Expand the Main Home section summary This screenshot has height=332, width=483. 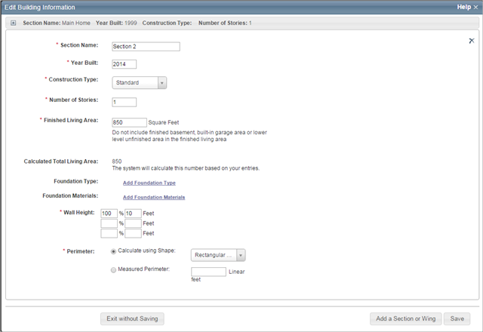point(14,23)
